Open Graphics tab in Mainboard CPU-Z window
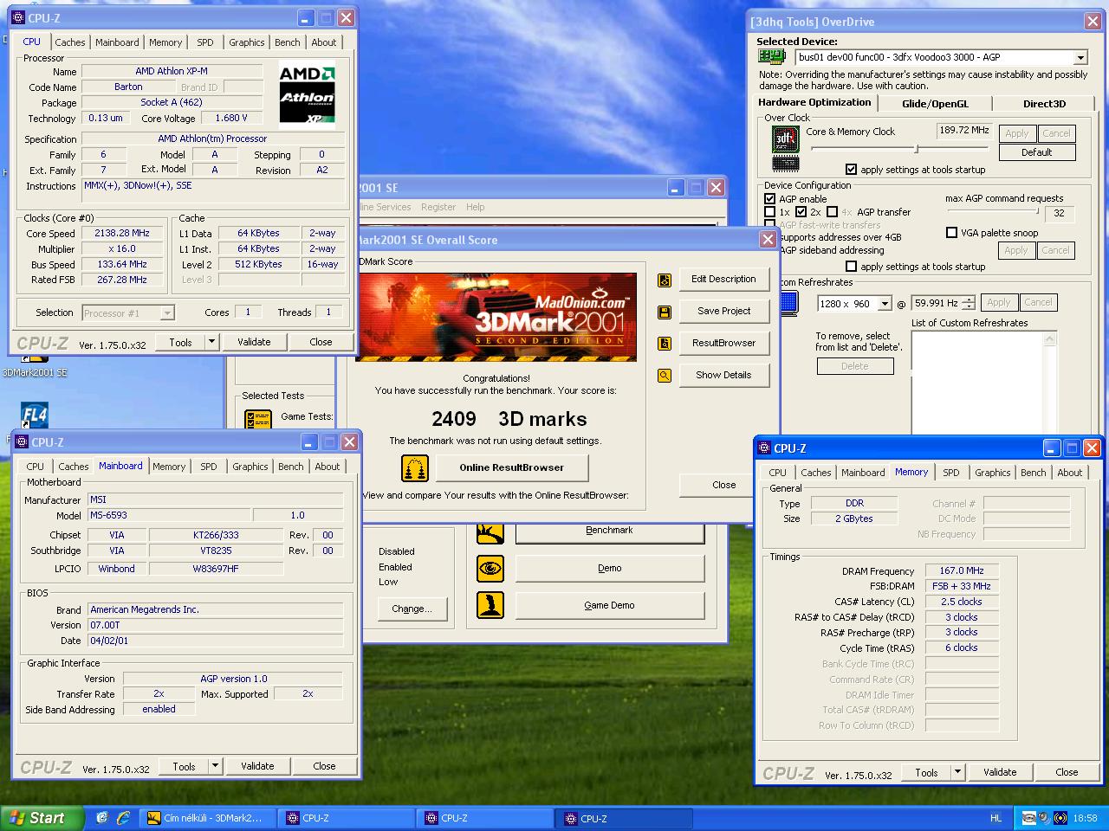 point(250,467)
